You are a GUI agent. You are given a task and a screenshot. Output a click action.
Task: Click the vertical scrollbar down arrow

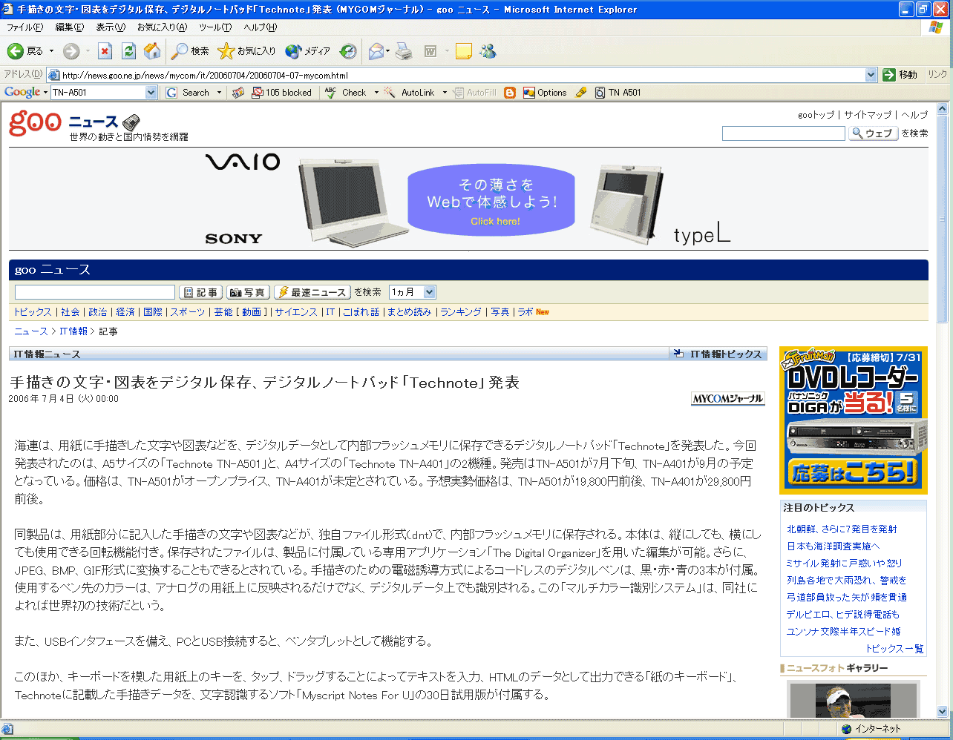[x=943, y=711]
